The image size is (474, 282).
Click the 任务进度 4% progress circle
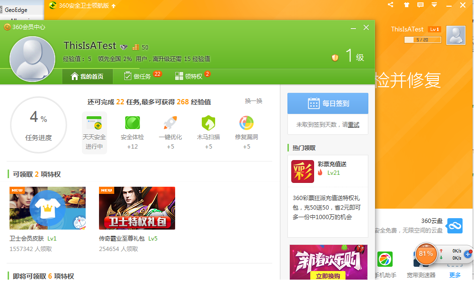coord(39,125)
